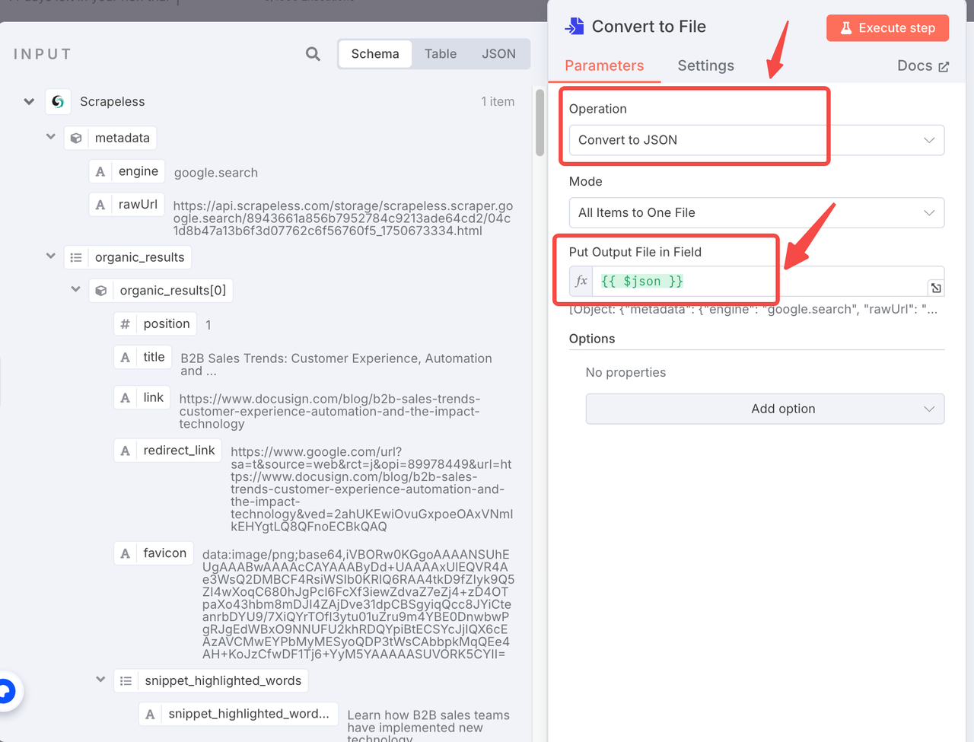Select the Parameters tab

coord(604,66)
